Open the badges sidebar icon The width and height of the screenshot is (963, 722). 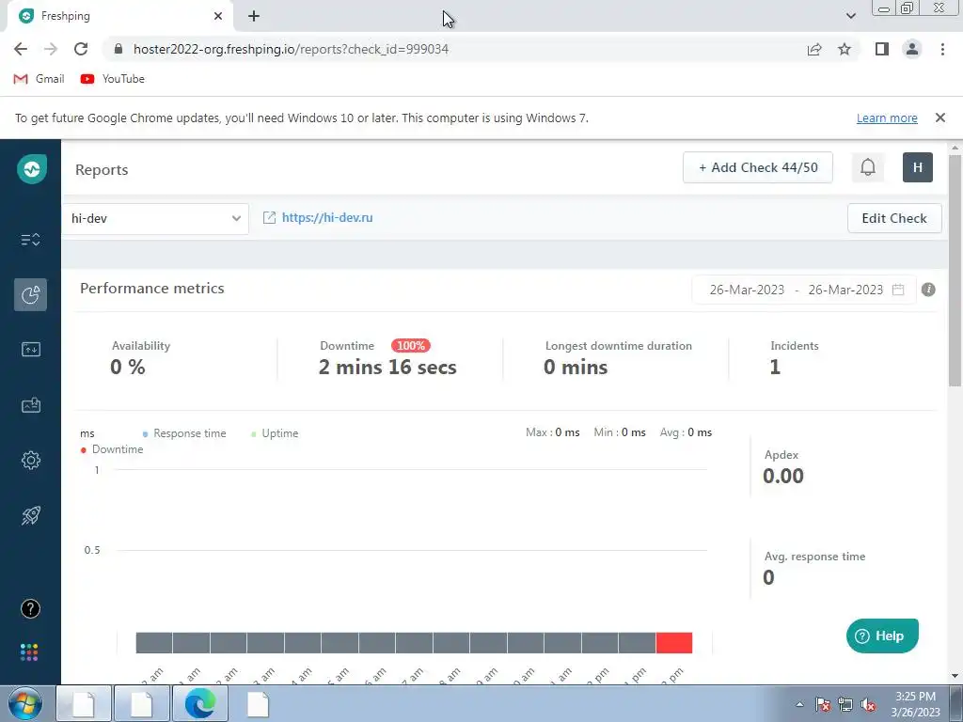point(31,405)
